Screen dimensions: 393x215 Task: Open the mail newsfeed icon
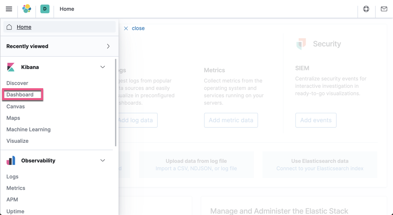384,9
